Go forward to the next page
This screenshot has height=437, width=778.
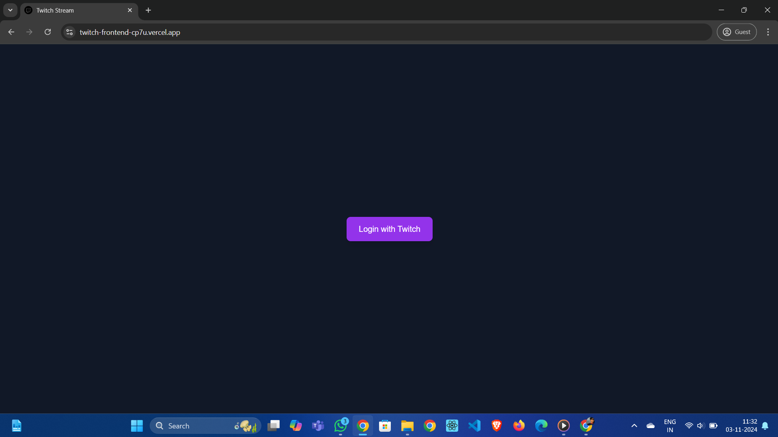29,32
